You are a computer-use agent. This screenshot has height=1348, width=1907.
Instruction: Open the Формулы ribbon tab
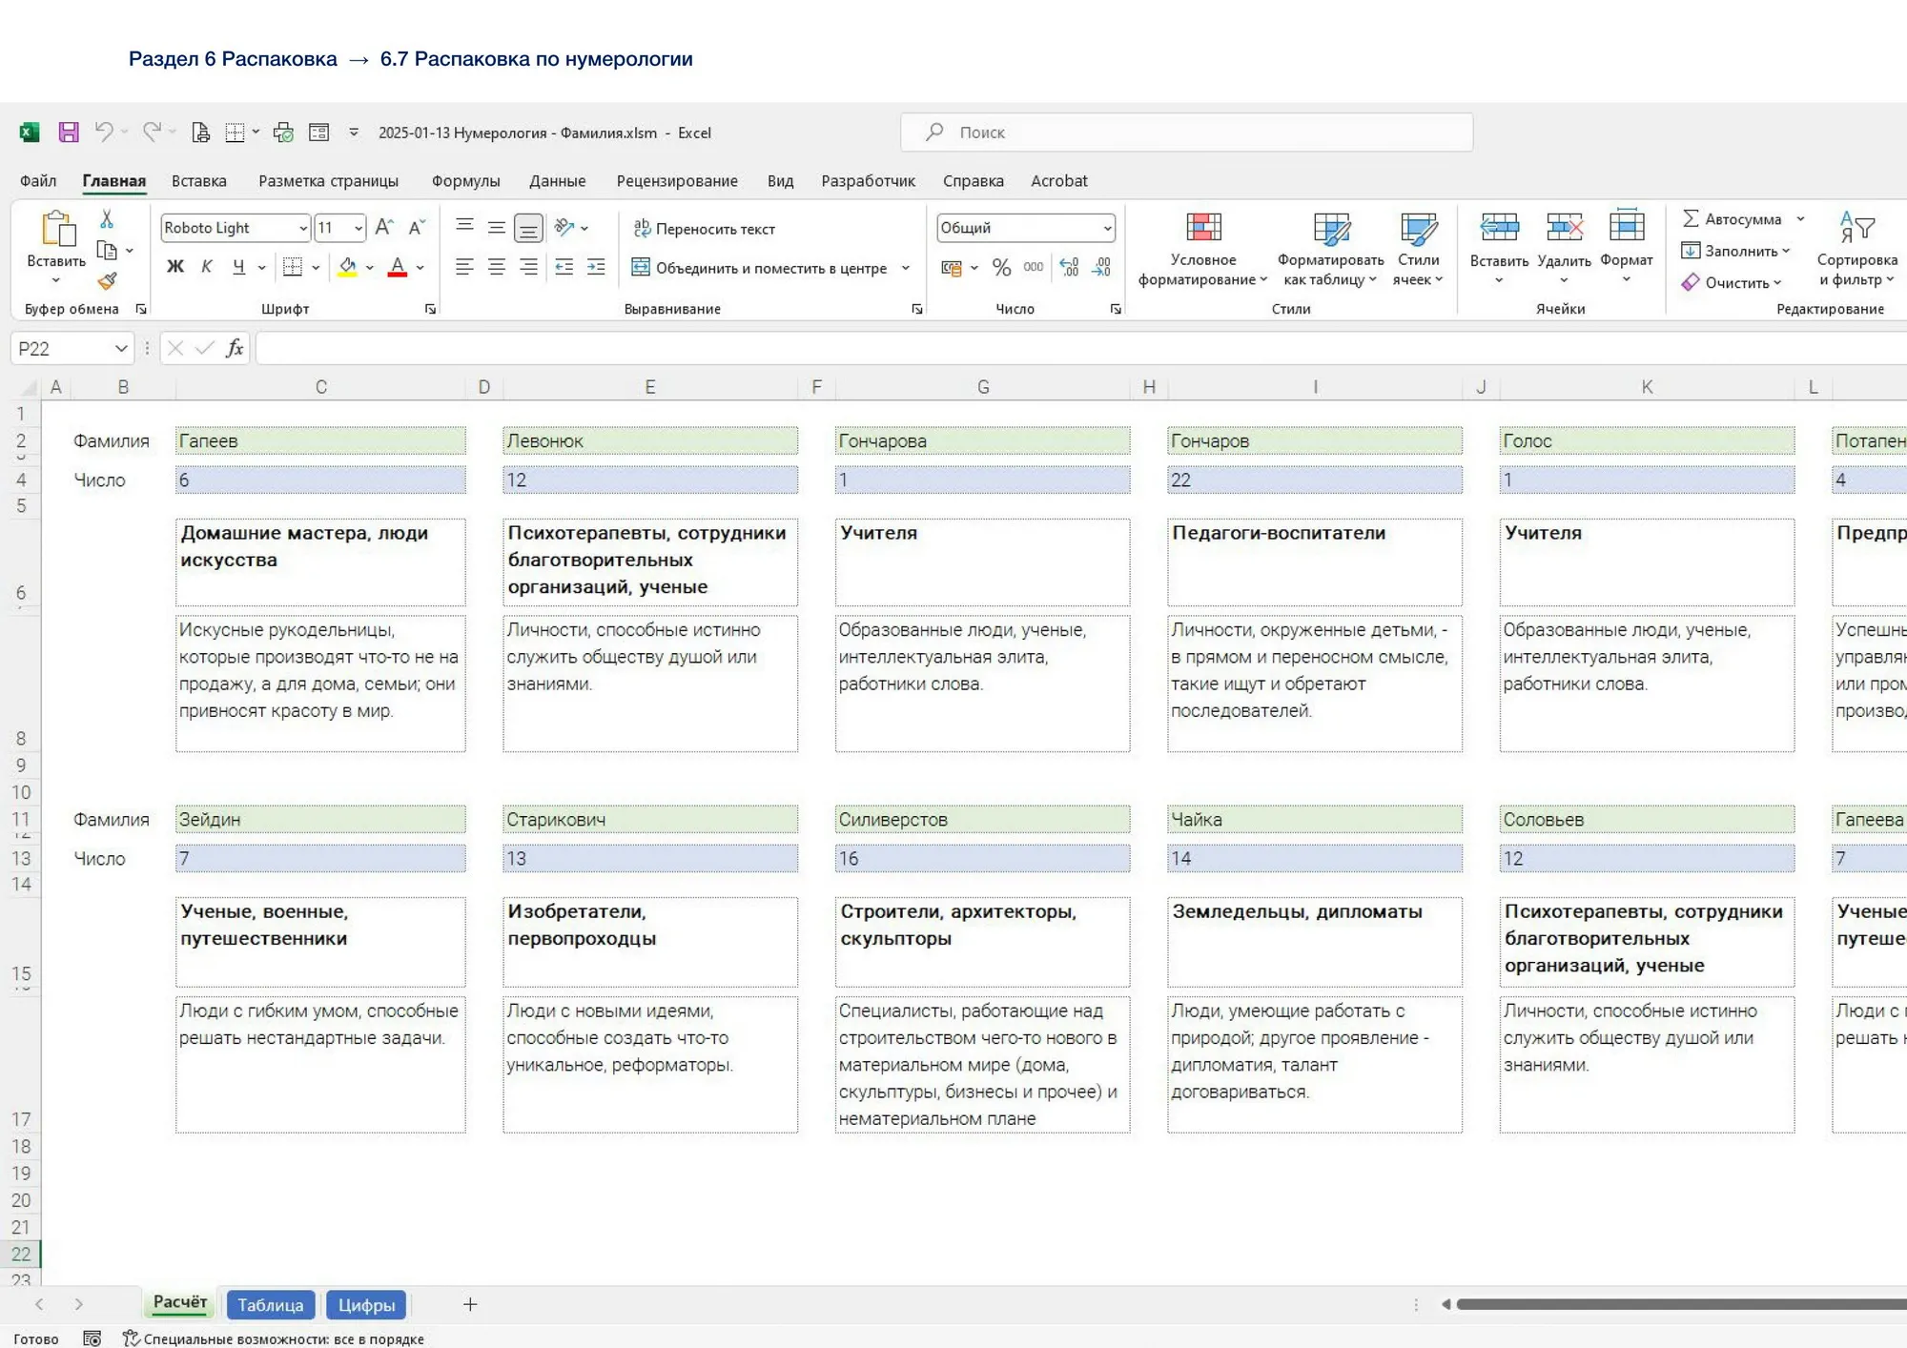pos(465,181)
